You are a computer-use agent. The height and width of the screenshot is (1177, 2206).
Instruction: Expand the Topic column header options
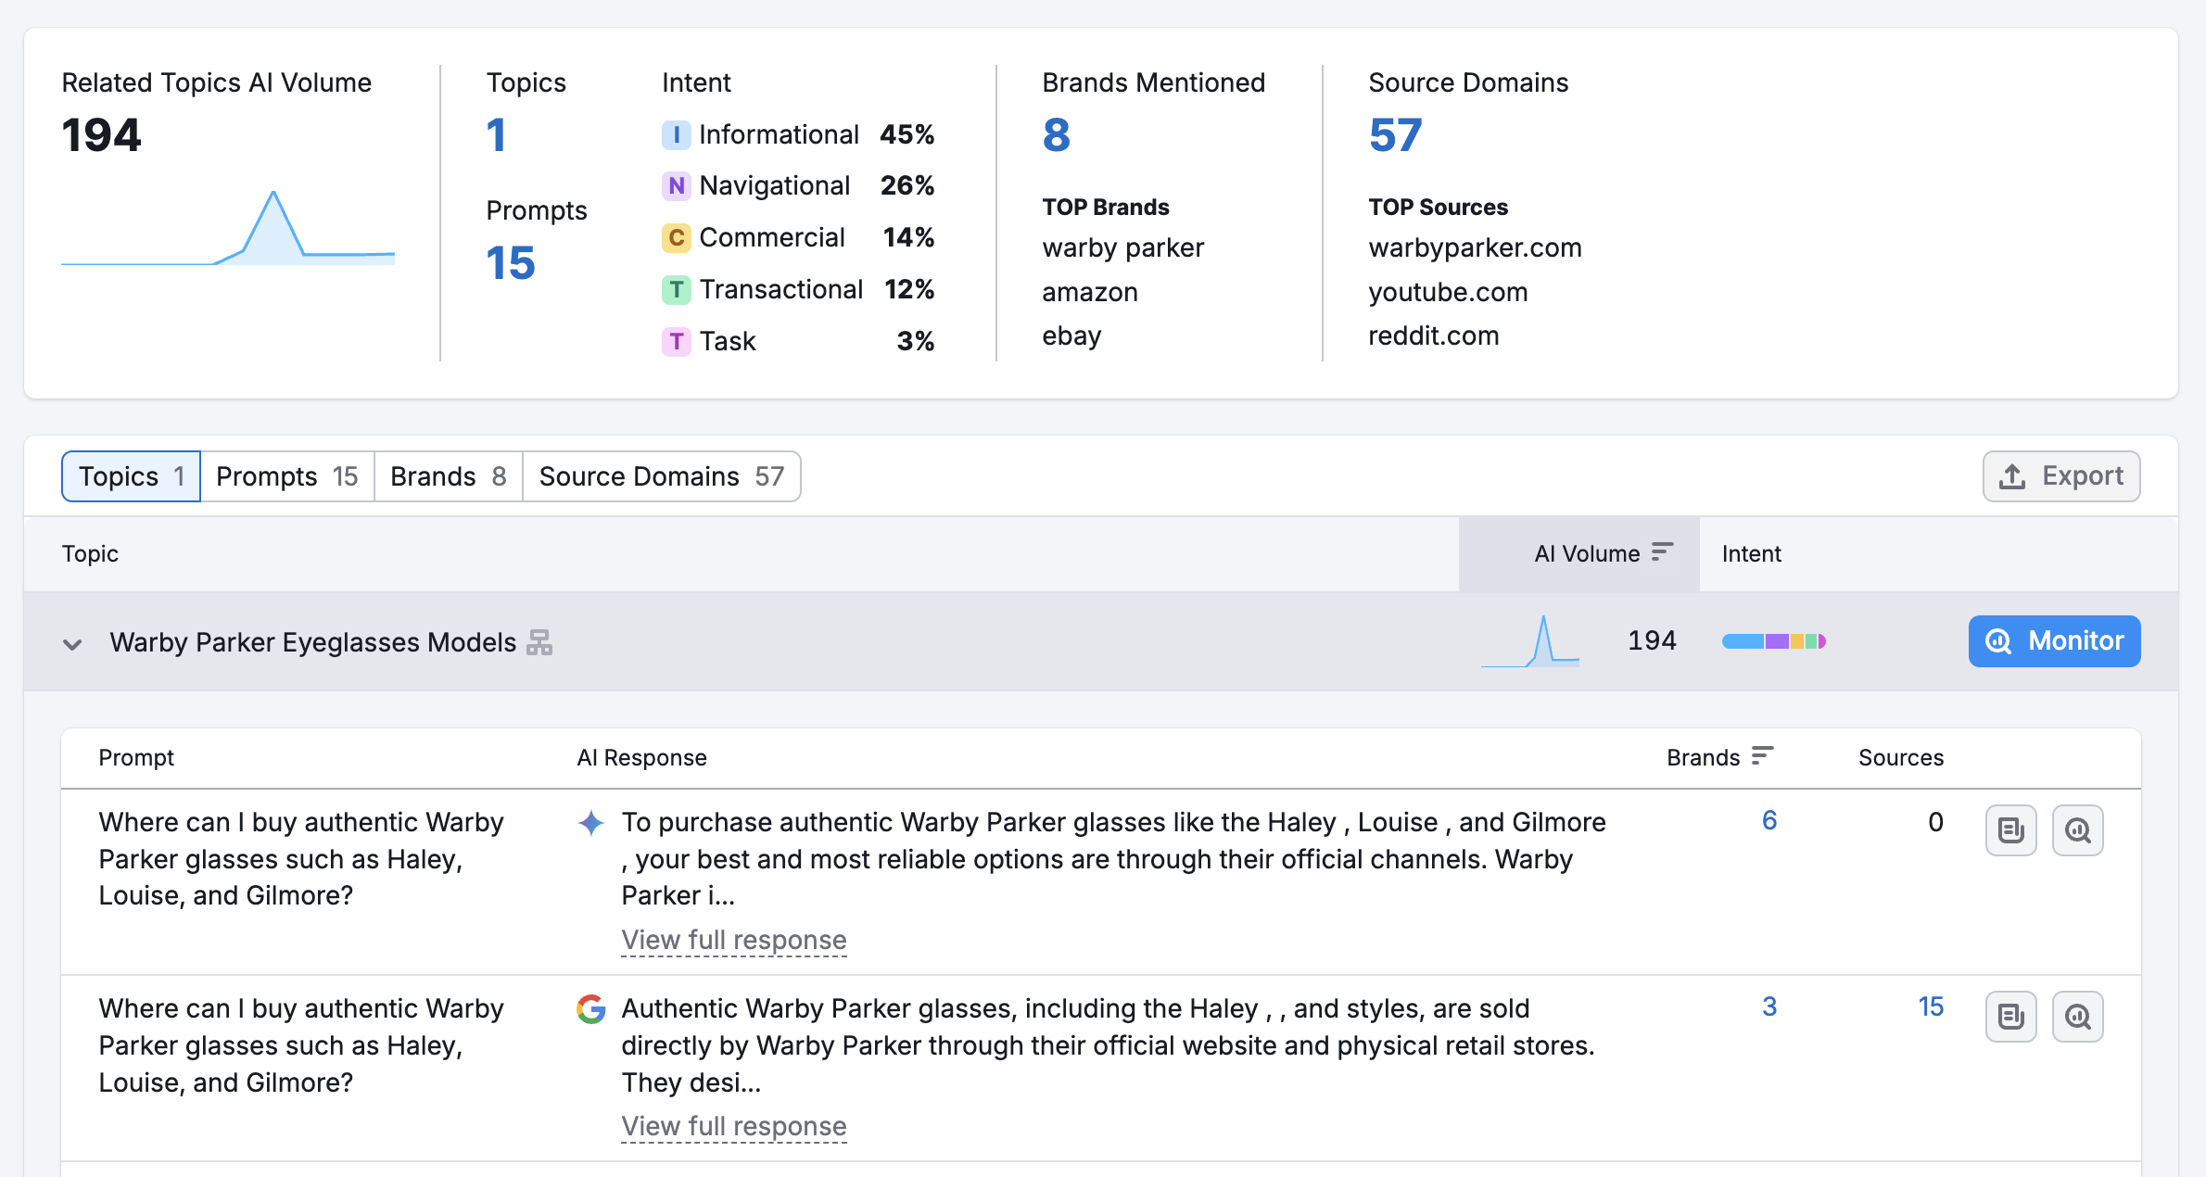pos(90,553)
